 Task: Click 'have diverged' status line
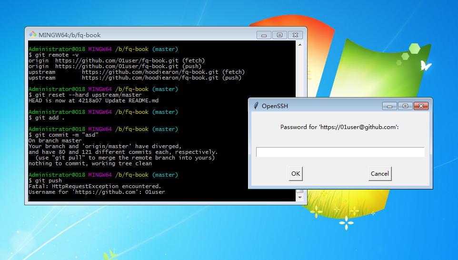coord(105,146)
